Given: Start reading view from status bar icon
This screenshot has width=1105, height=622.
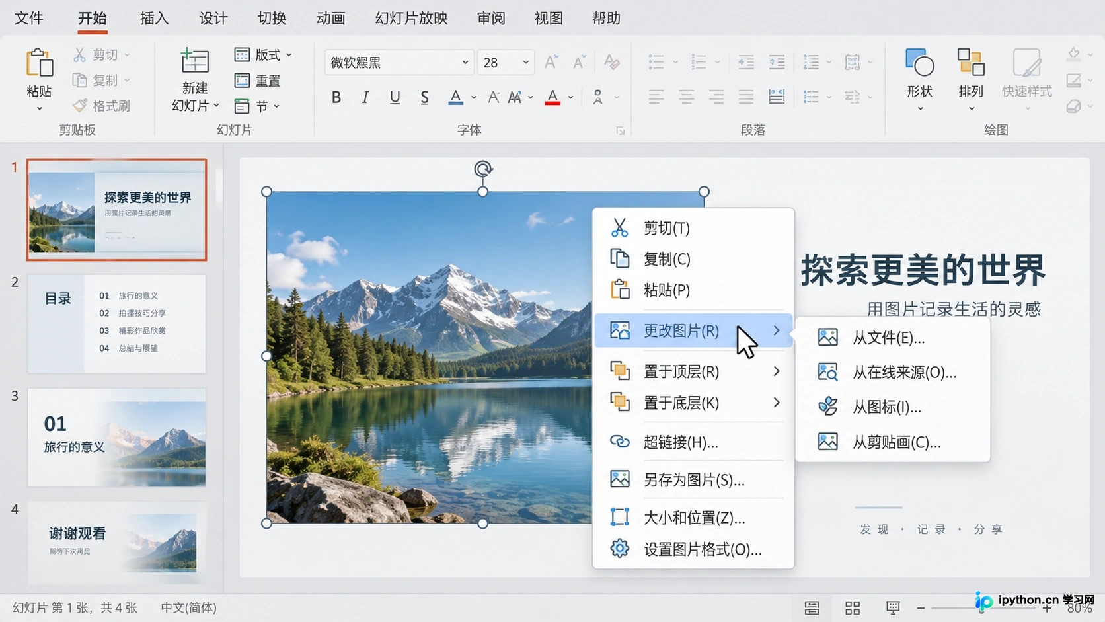Looking at the screenshot, I should click(x=893, y=607).
